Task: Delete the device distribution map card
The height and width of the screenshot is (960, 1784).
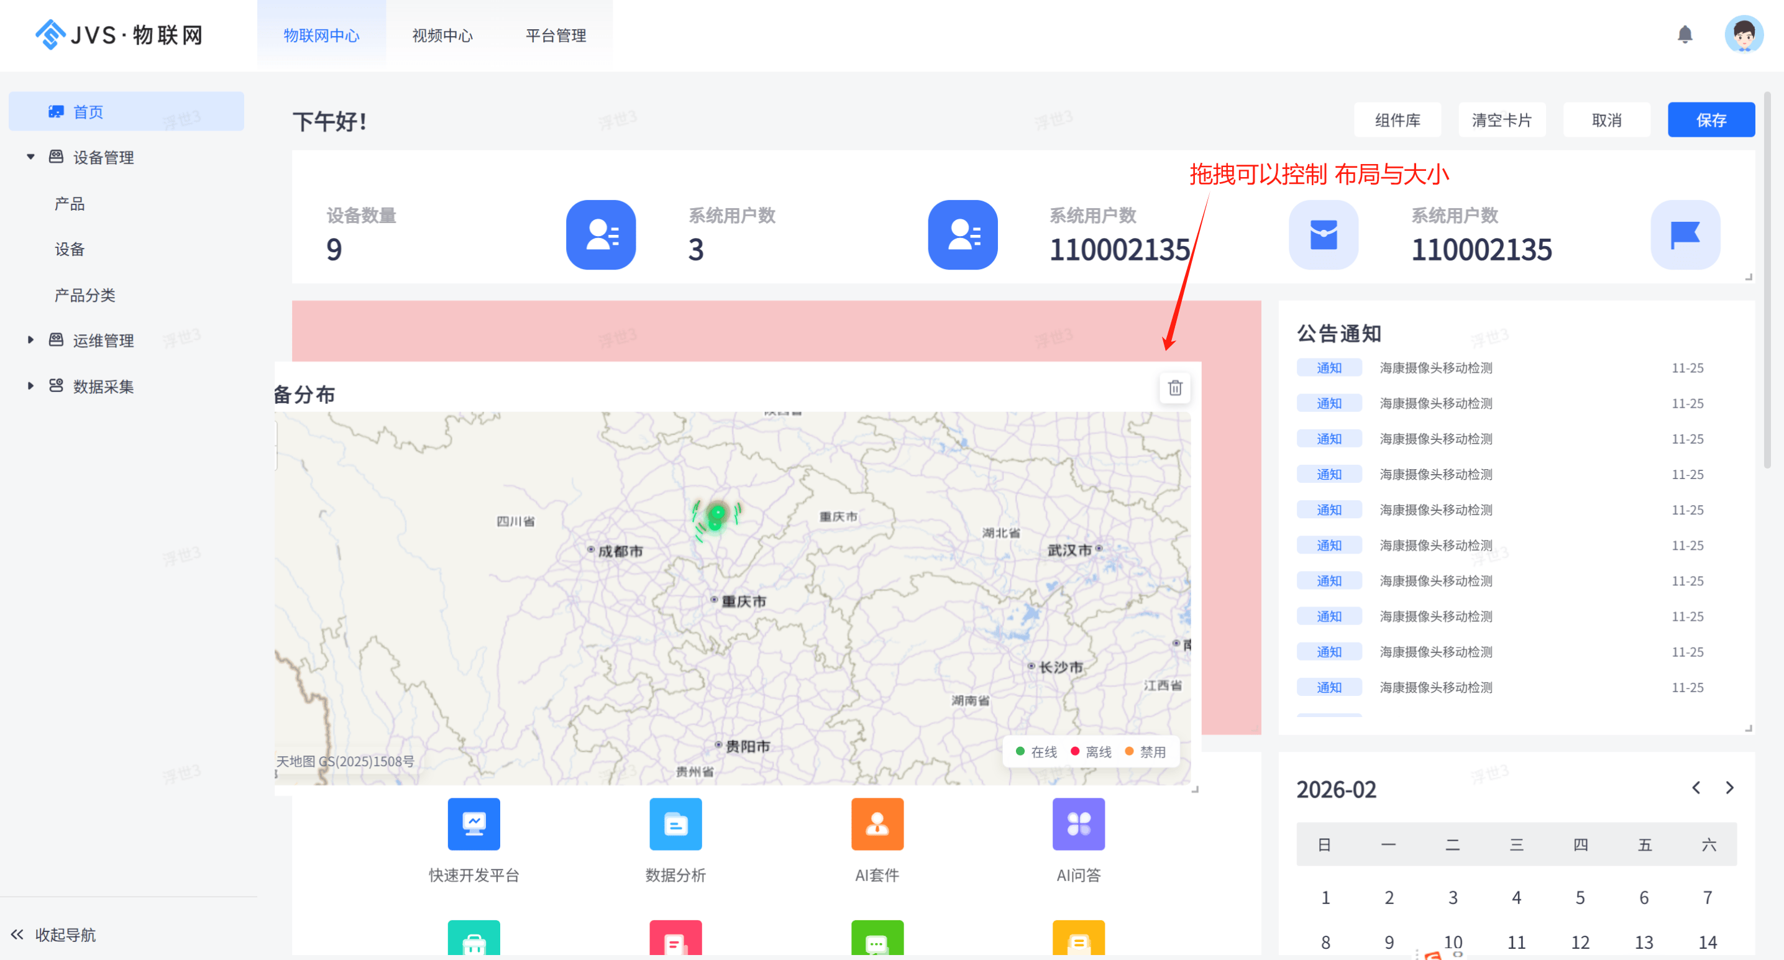Action: [x=1174, y=388]
